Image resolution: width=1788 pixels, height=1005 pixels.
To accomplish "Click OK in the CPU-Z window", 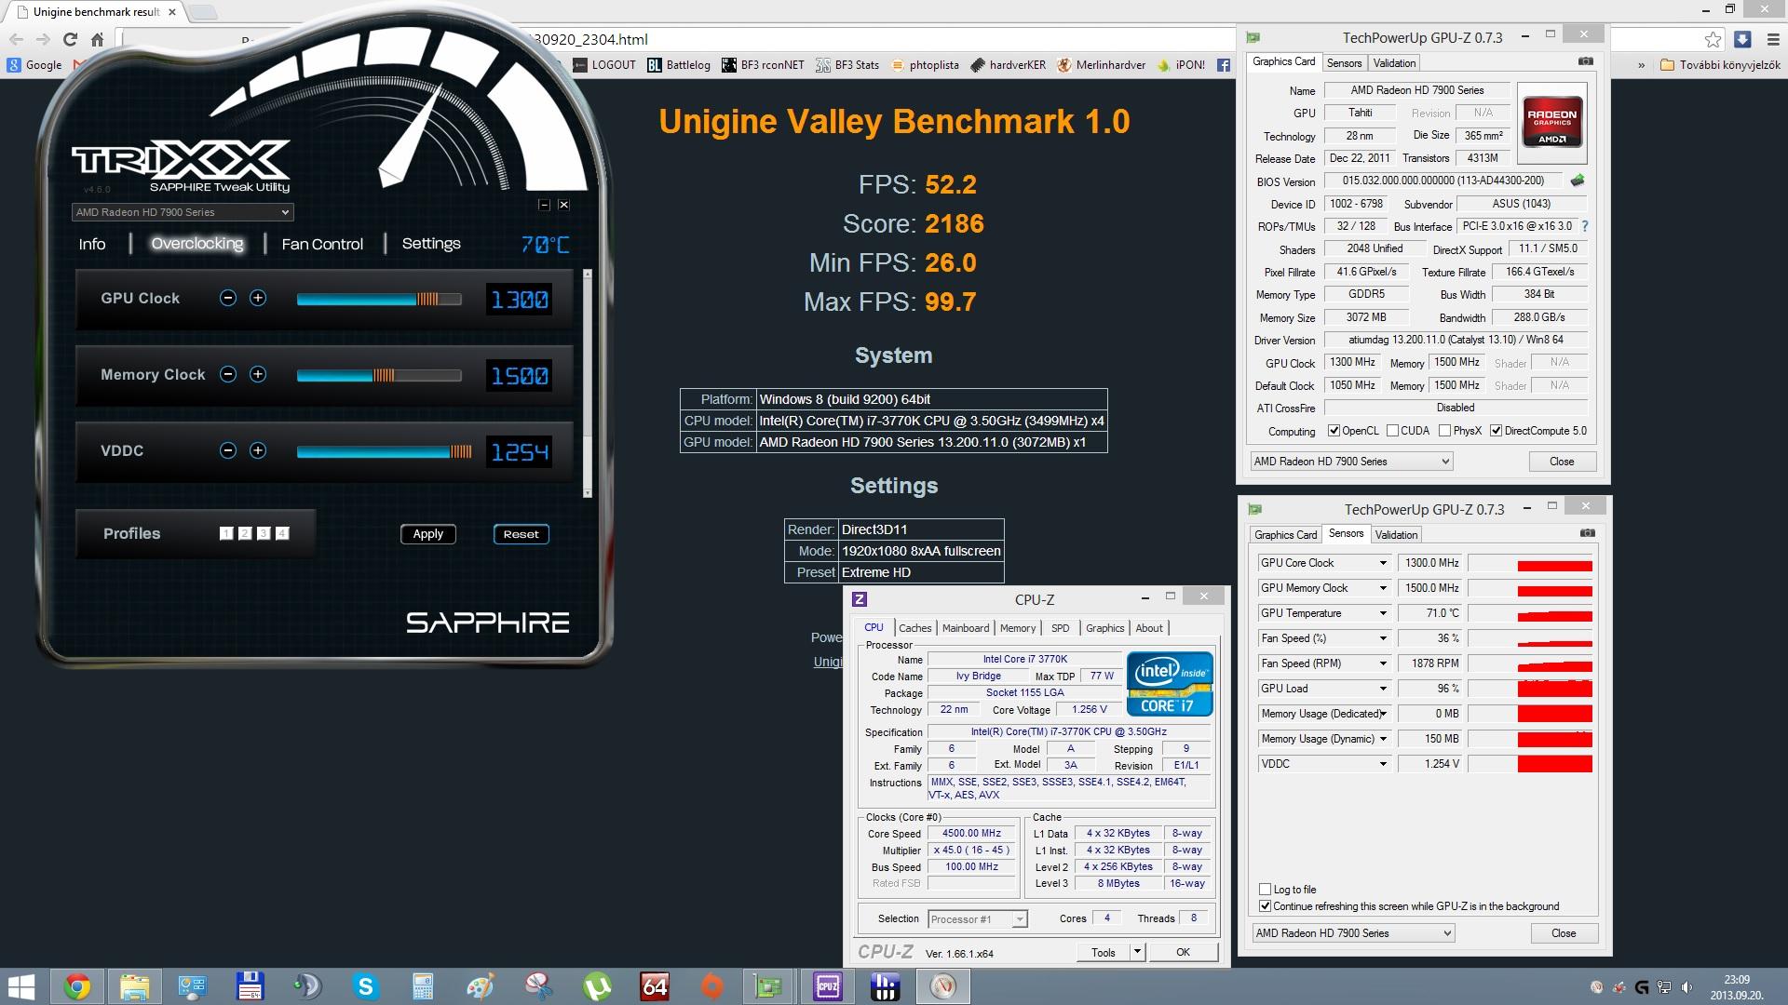I will click(x=1183, y=952).
